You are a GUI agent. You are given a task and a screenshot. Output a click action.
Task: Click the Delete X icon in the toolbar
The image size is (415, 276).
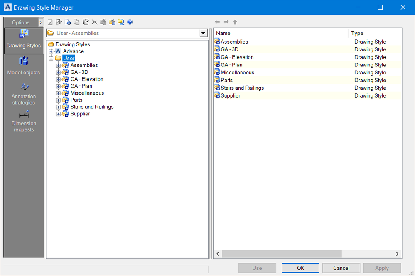[x=94, y=22]
